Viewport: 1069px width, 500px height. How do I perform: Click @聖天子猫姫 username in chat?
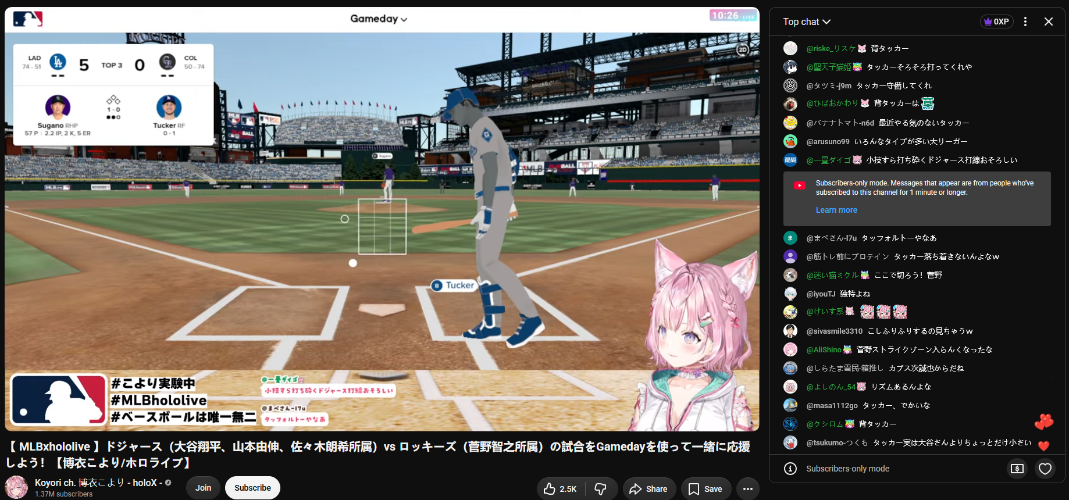tap(829, 67)
